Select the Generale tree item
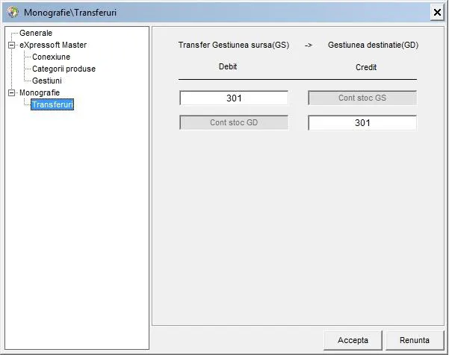Screen dimensions: 449x355 [x=36, y=33]
